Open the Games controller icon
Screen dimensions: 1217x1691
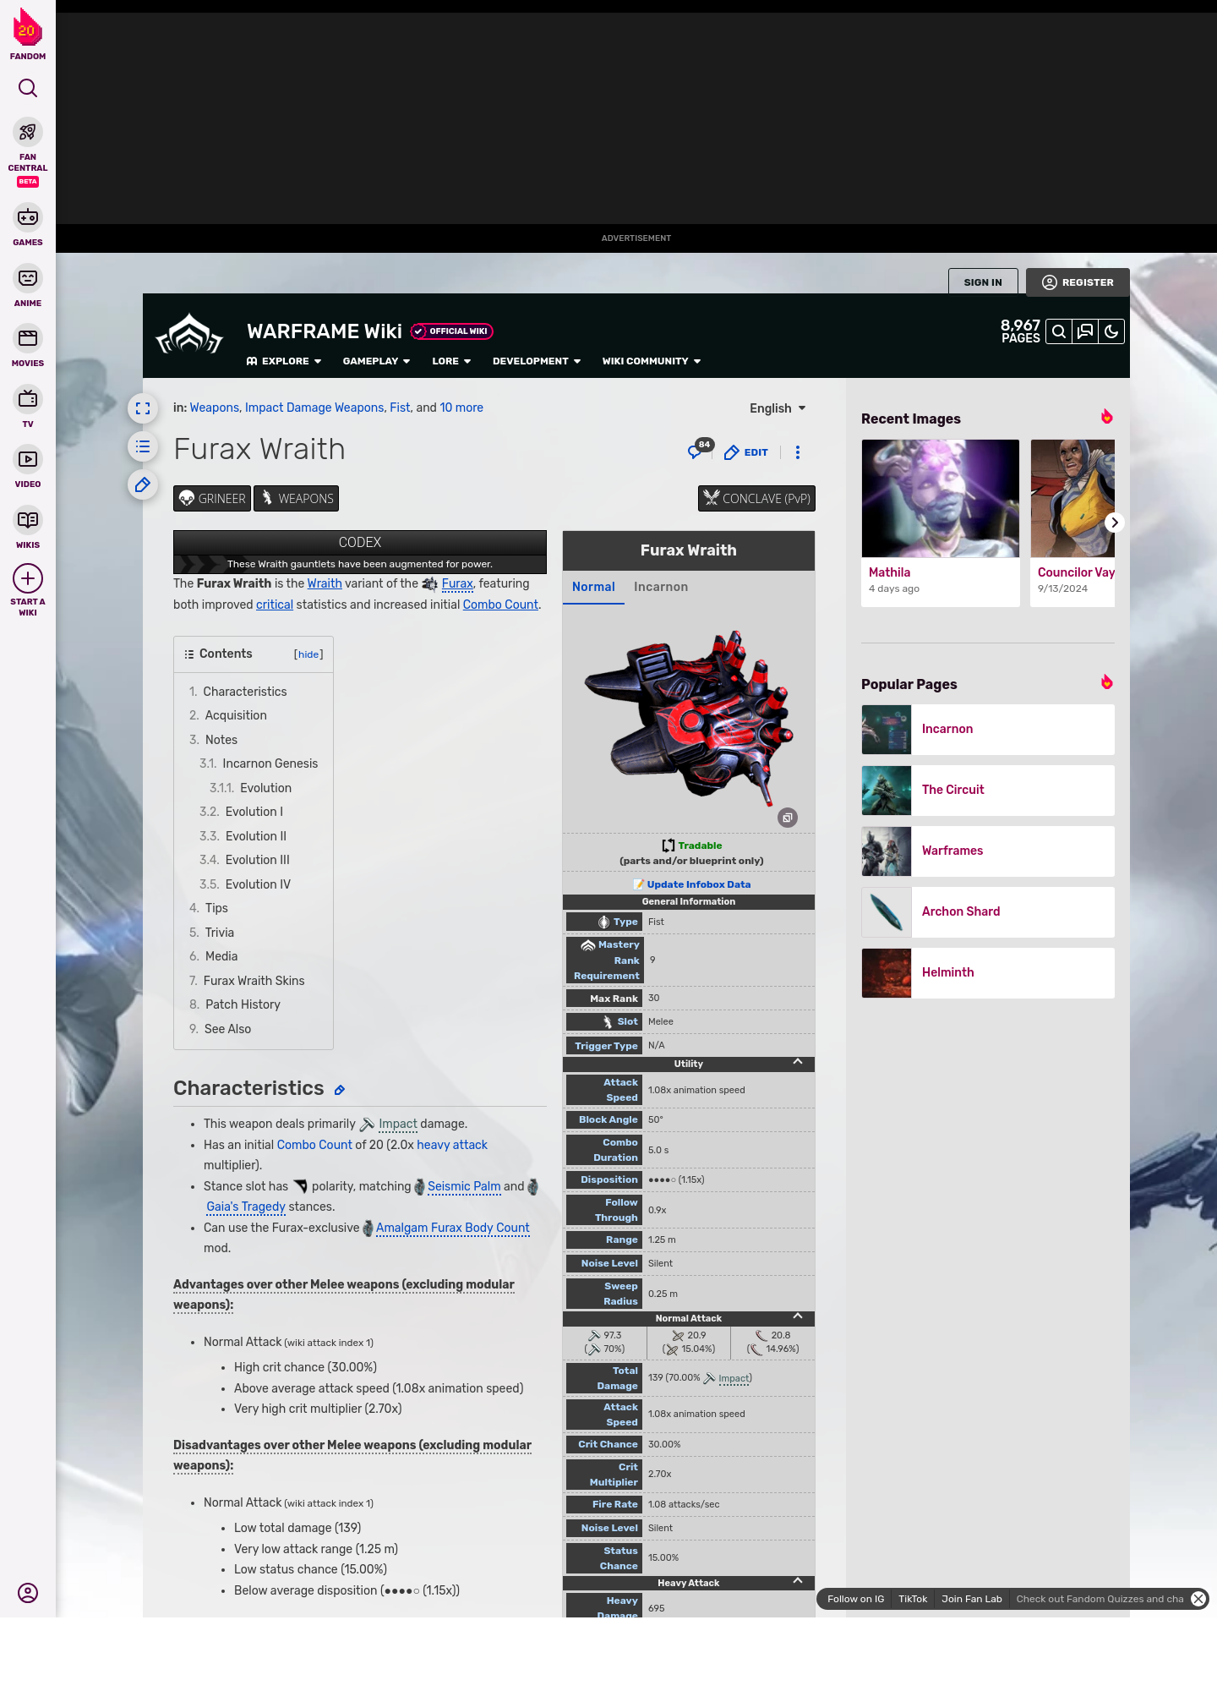pos(28,217)
